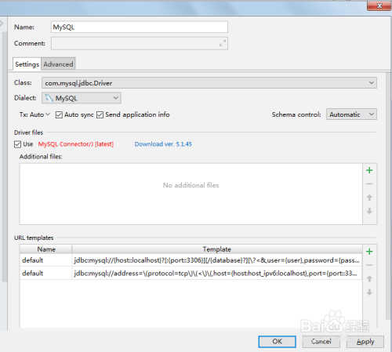Viewport: 392px width, 352px height.
Task: Add a new URL template
Action: [x=369, y=252]
